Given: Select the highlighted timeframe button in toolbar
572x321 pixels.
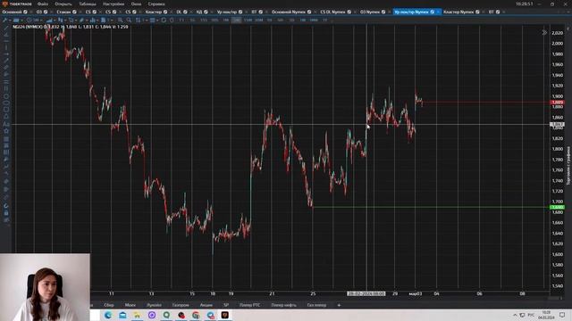Looking at the screenshot, I should [x=236, y=20].
